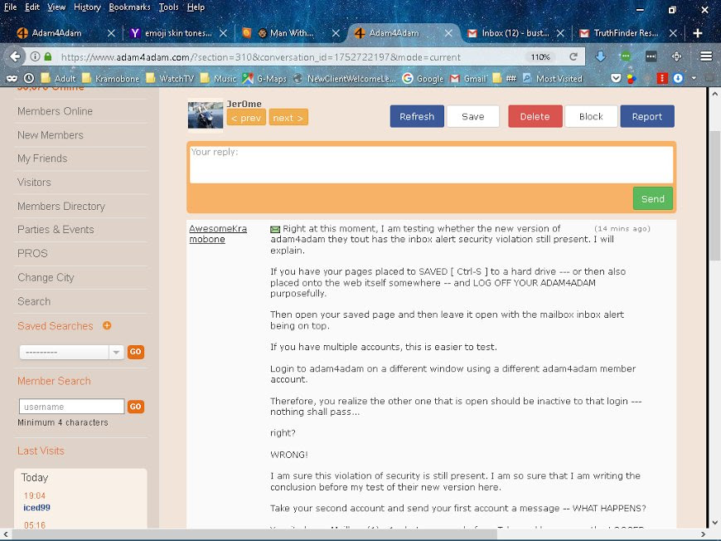This screenshot has width=721, height=541.
Task: Open the dark three-dots extension icon
Action: (651, 56)
